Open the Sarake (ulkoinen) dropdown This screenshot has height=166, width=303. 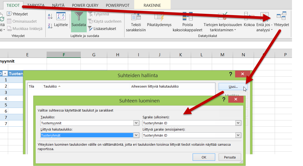click(x=238, y=123)
